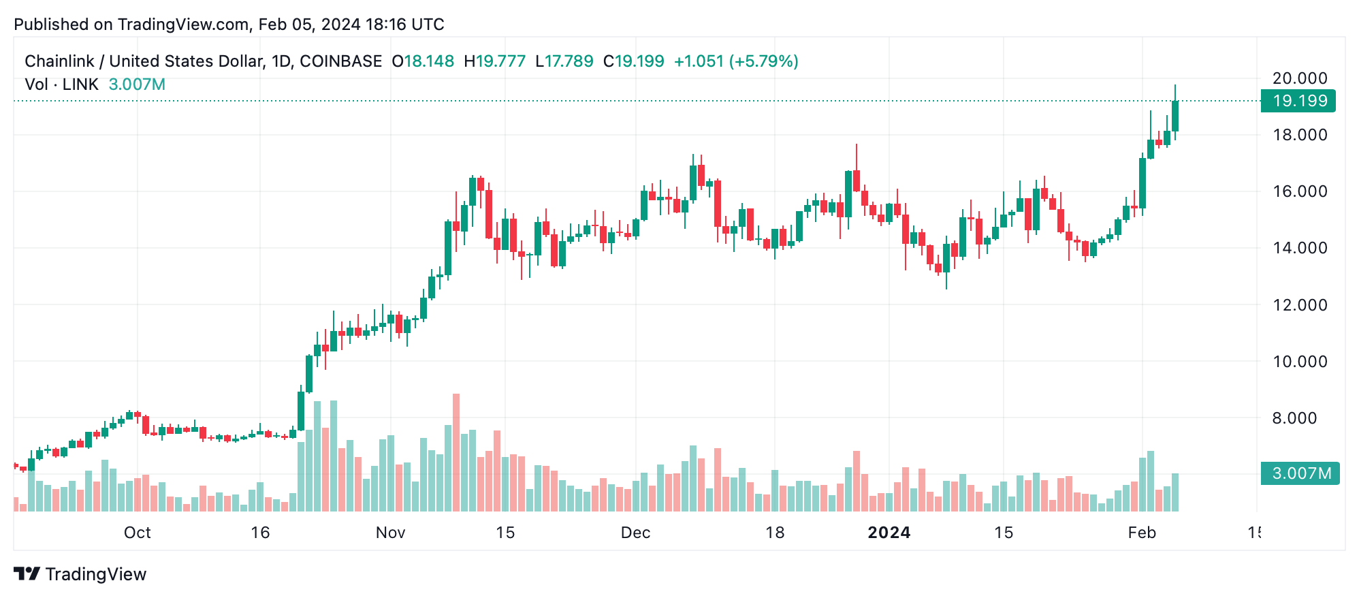Click the Vol · LINK indicator label
This screenshot has height=598, width=1359.
pos(61,84)
